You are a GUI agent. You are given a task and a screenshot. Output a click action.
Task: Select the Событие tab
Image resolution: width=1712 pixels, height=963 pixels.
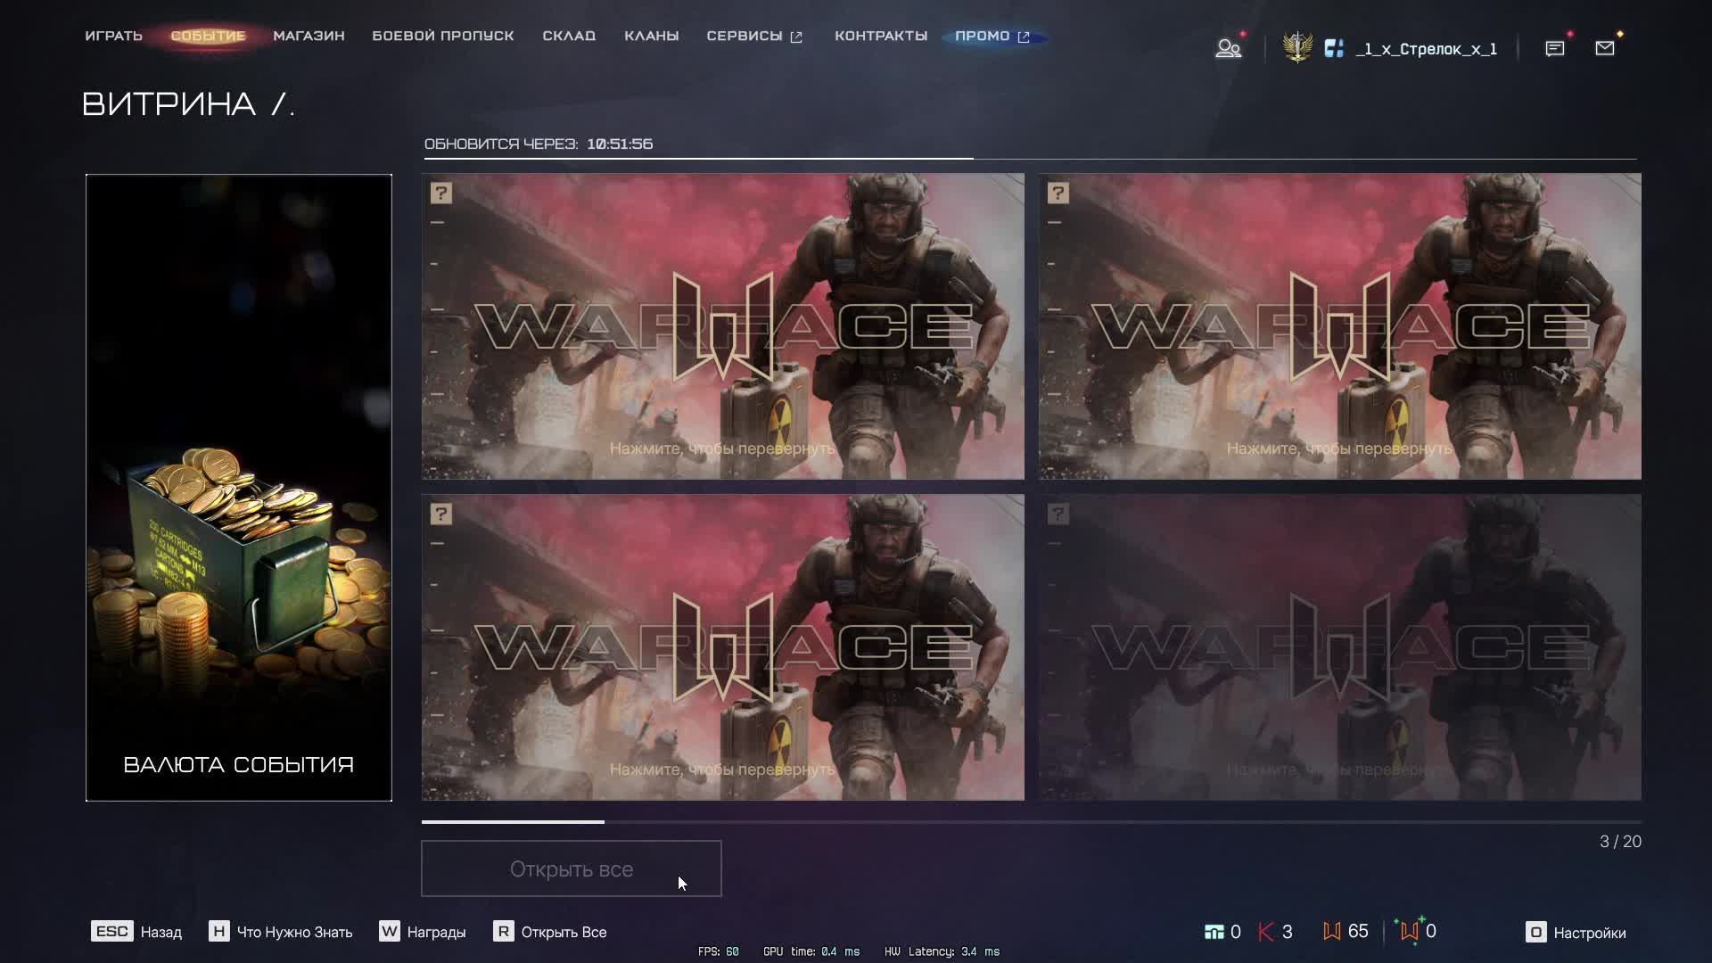point(208,36)
